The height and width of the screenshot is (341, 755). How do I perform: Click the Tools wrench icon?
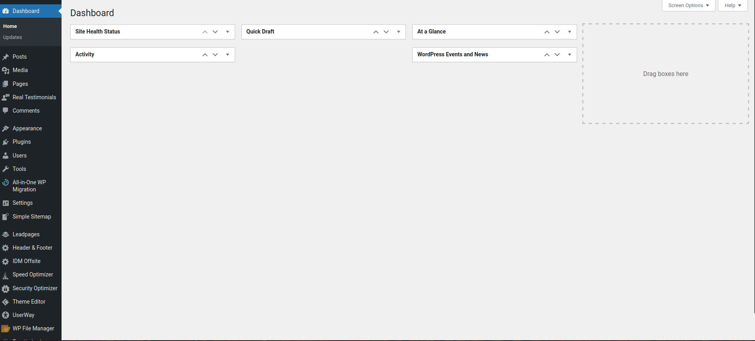click(x=6, y=169)
